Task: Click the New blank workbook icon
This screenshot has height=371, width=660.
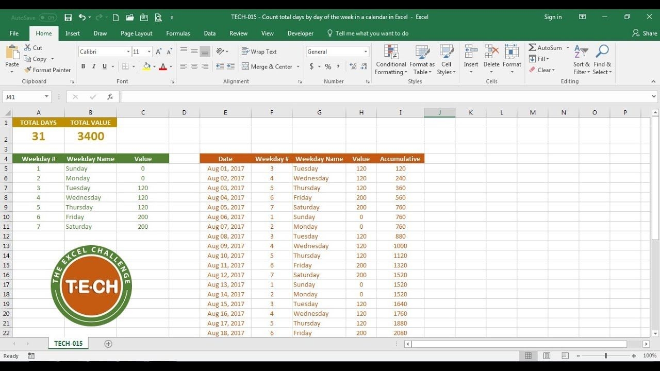Action: tap(115, 17)
